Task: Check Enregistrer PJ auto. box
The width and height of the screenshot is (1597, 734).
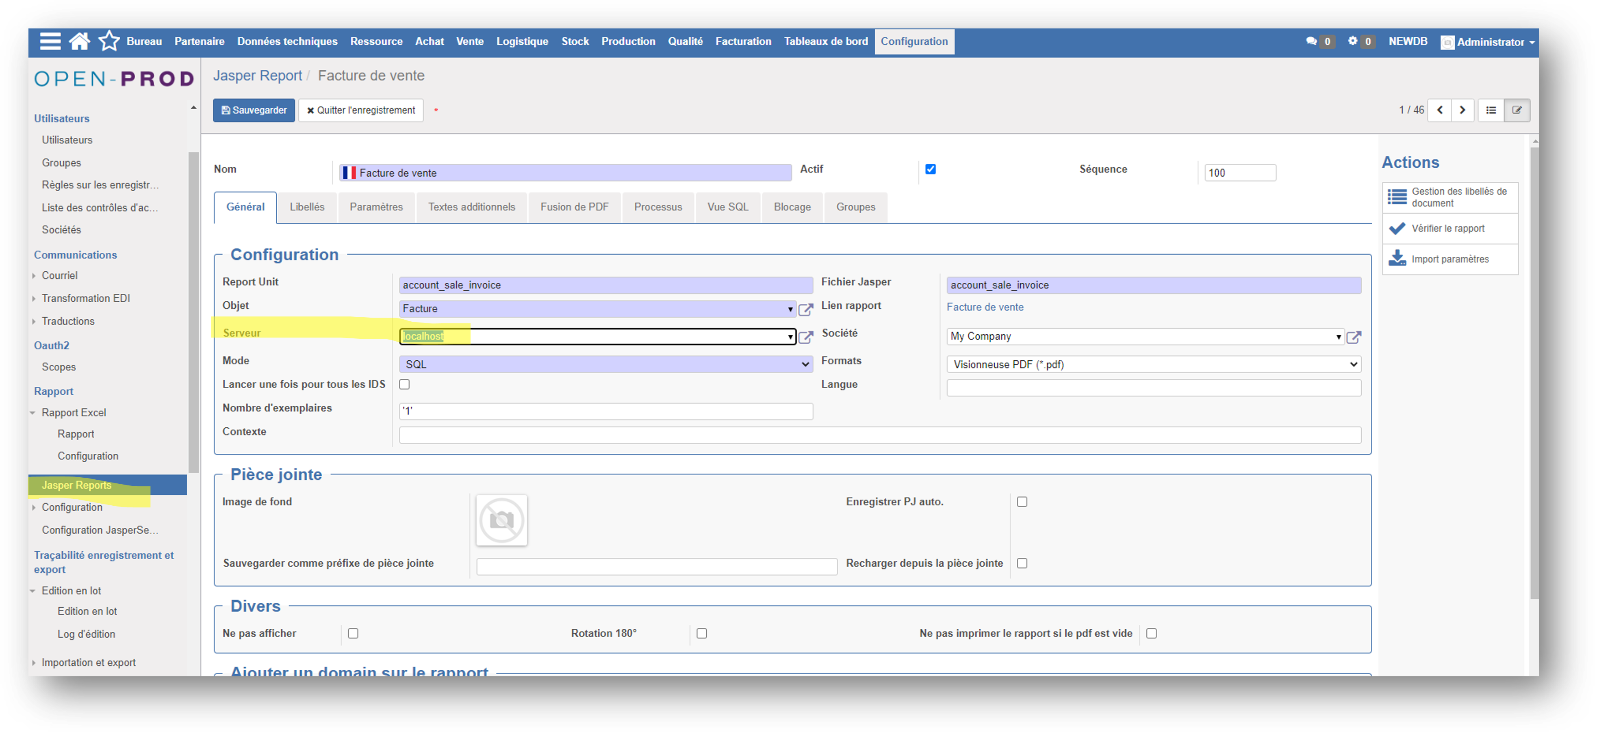Action: click(1022, 502)
